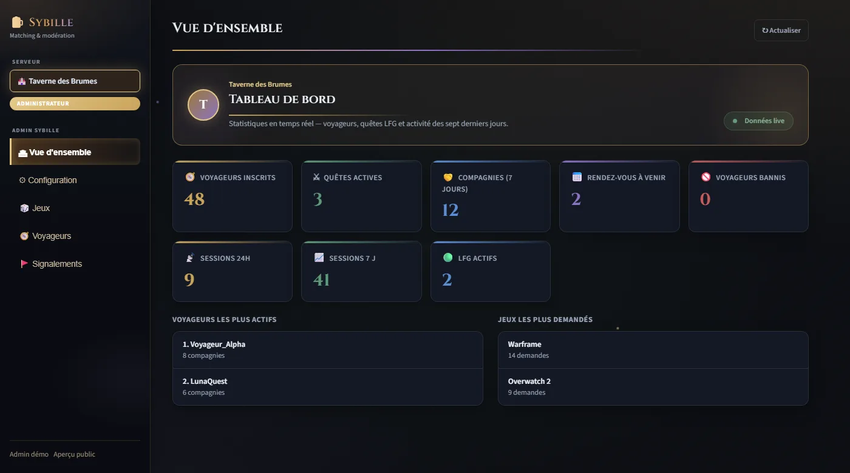Click the 14 demandes text under Warframe
The image size is (850, 473).
coord(528,355)
